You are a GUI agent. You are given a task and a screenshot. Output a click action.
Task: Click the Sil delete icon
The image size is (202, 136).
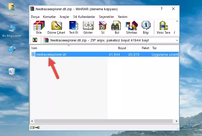(x=103, y=27)
